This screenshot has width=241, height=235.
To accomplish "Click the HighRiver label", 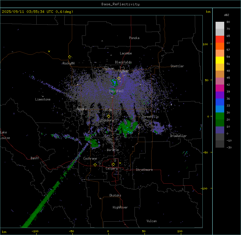I will [120, 207].
